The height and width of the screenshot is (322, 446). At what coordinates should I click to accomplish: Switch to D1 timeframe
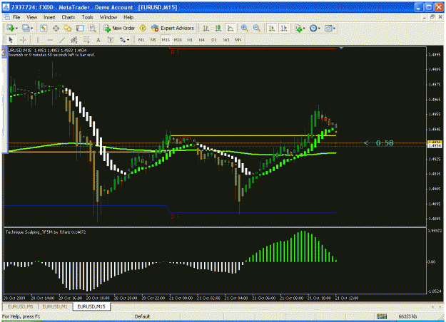coord(214,40)
